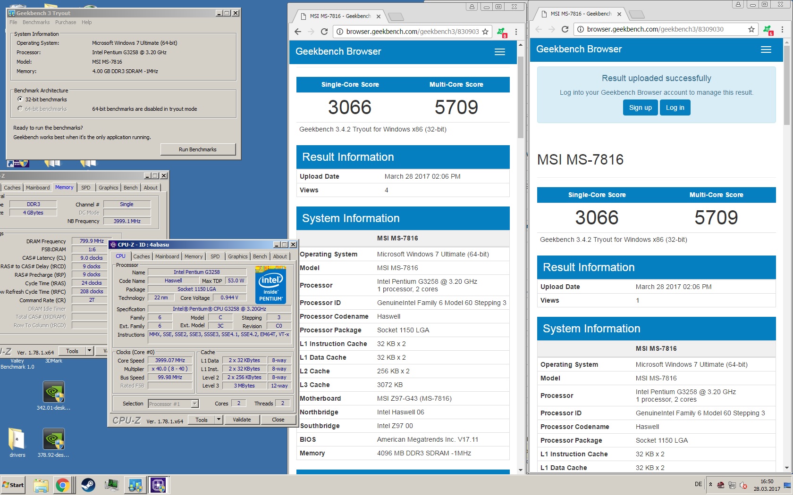The image size is (793, 495).
Task: Open Tools dropdown arrow in front CPU-Z
Action: click(219, 420)
